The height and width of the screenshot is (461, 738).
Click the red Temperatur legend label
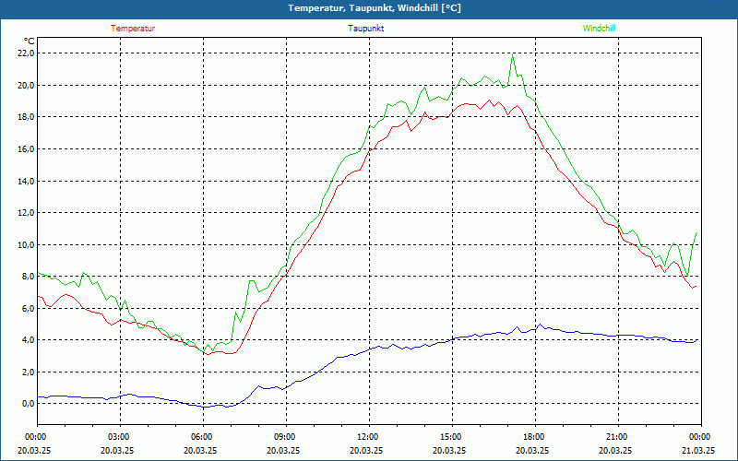tap(133, 29)
